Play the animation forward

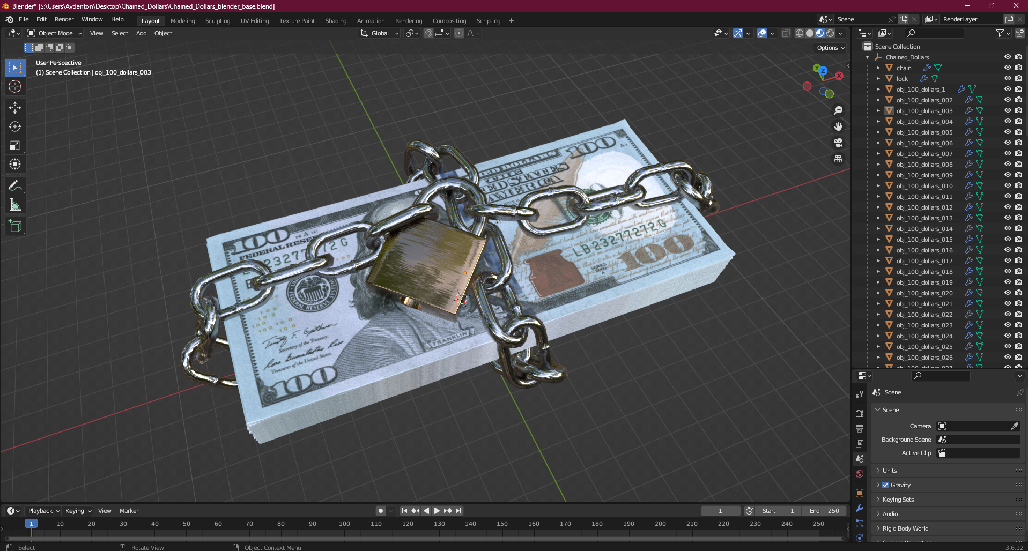(x=437, y=511)
